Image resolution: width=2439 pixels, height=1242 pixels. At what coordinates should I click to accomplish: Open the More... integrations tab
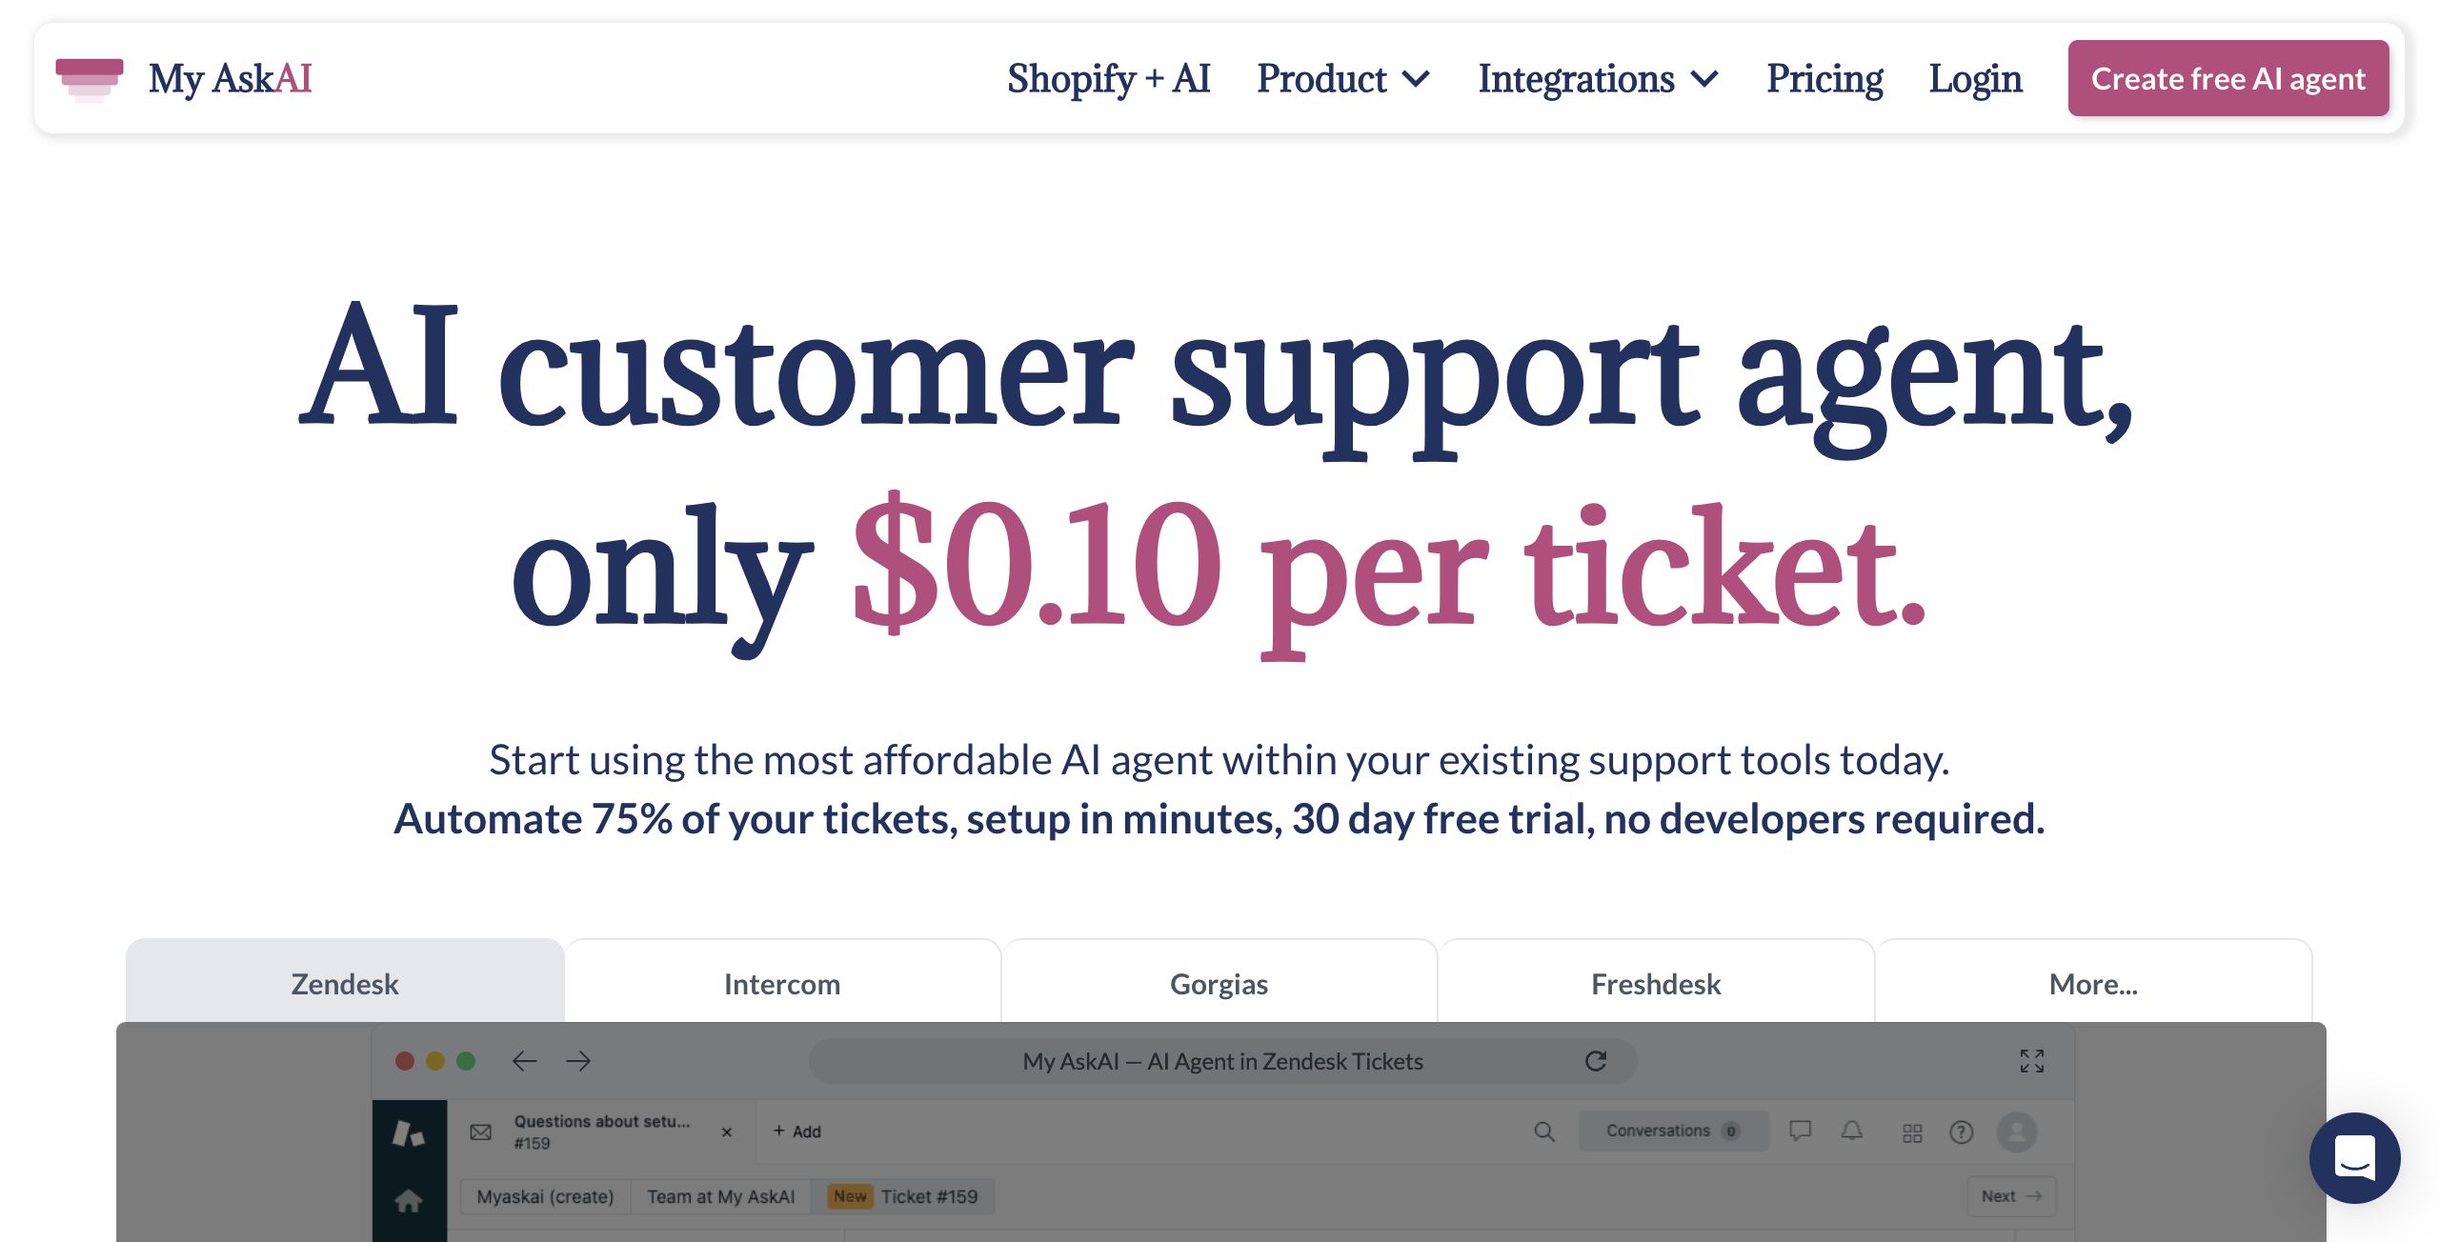[2093, 983]
